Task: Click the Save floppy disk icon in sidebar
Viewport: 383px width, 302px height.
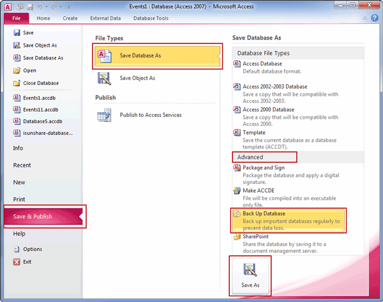Action: pos(17,33)
